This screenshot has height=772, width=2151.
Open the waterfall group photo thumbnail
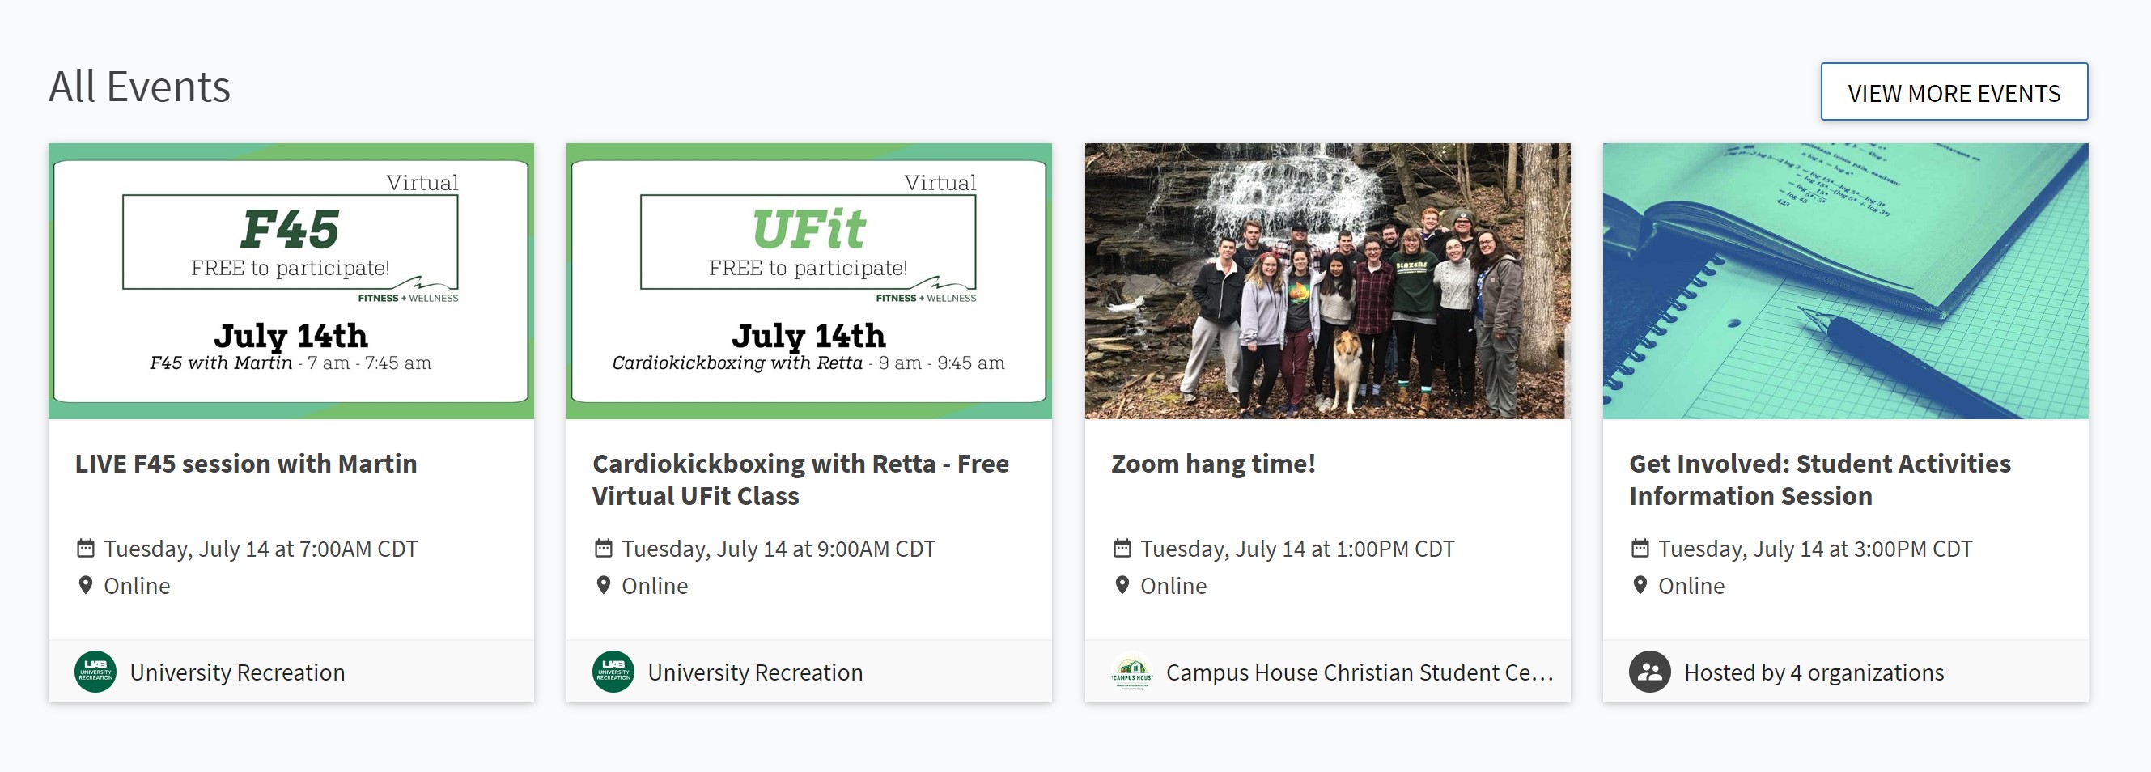coord(1327,281)
